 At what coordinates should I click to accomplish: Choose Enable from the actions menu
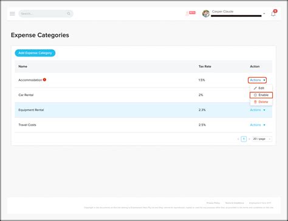click(x=261, y=95)
